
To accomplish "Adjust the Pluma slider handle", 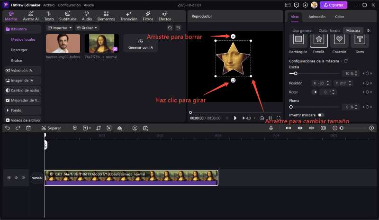I will [291, 107].
